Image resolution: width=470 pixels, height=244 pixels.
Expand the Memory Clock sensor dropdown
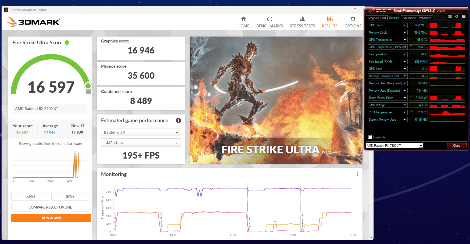click(x=405, y=33)
